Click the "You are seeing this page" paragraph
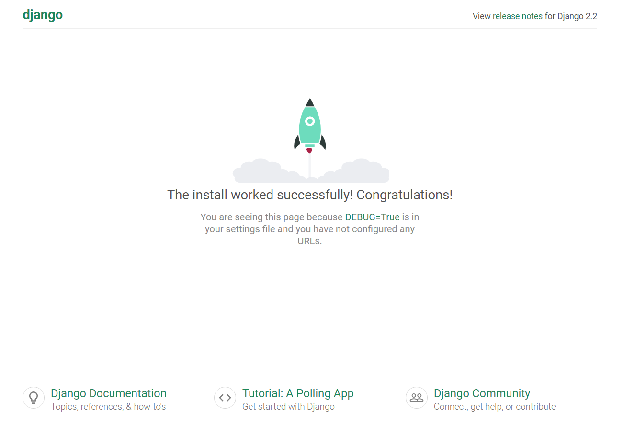This screenshot has height=424, width=624. pos(309,229)
